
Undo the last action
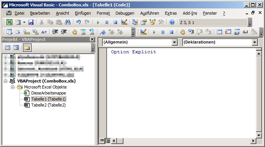pyautogui.click(x=78, y=22)
